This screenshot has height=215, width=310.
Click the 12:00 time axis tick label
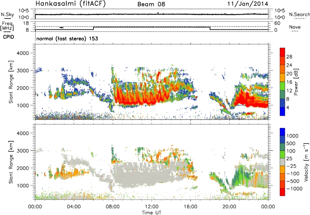[152, 207]
